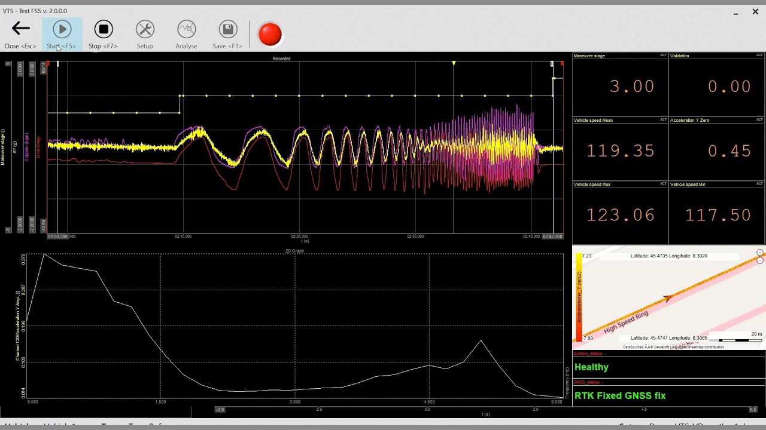Click the Healthy system status text
Image resolution: width=766 pixels, height=430 pixels.
point(591,367)
